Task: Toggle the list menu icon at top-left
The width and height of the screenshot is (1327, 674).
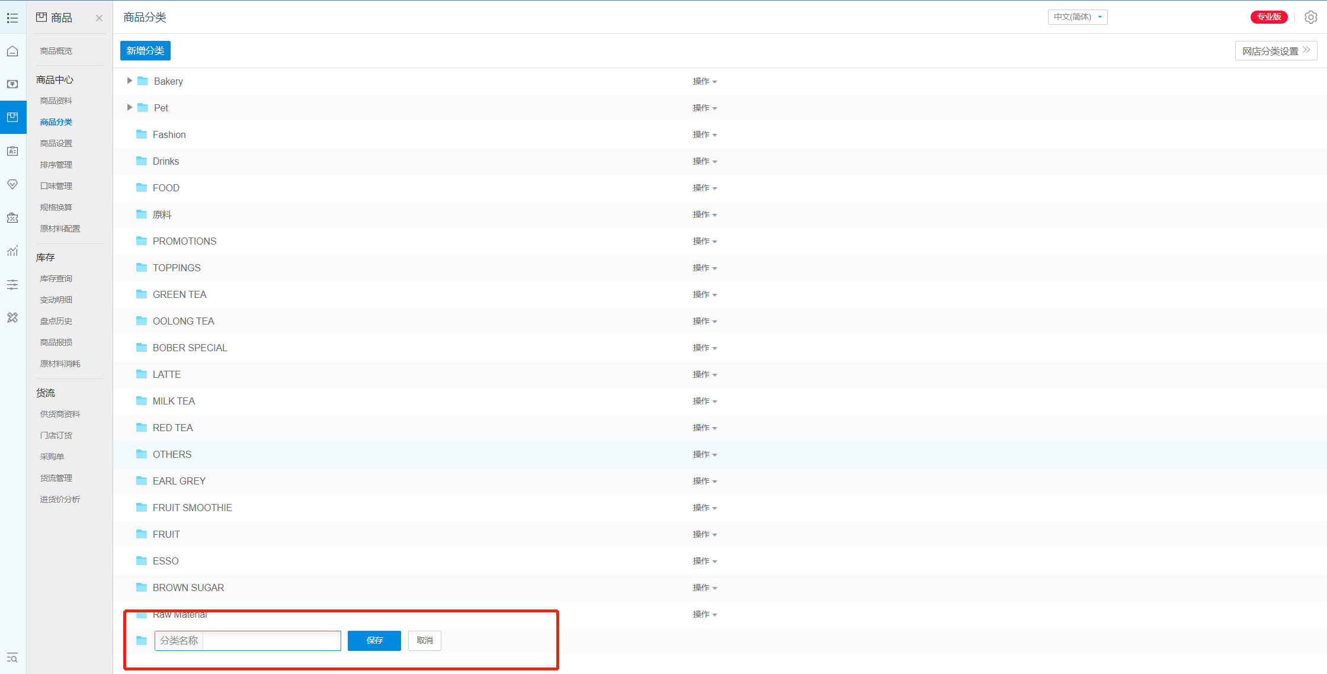Action: coord(12,18)
